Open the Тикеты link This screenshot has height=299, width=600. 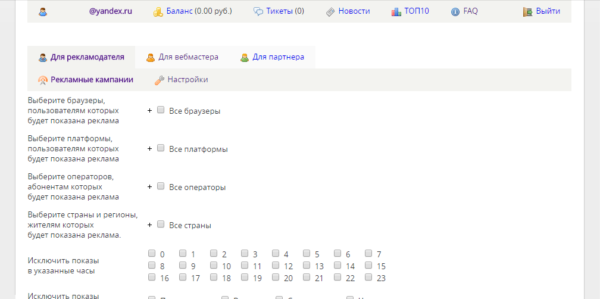pyautogui.click(x=280, y=11)
